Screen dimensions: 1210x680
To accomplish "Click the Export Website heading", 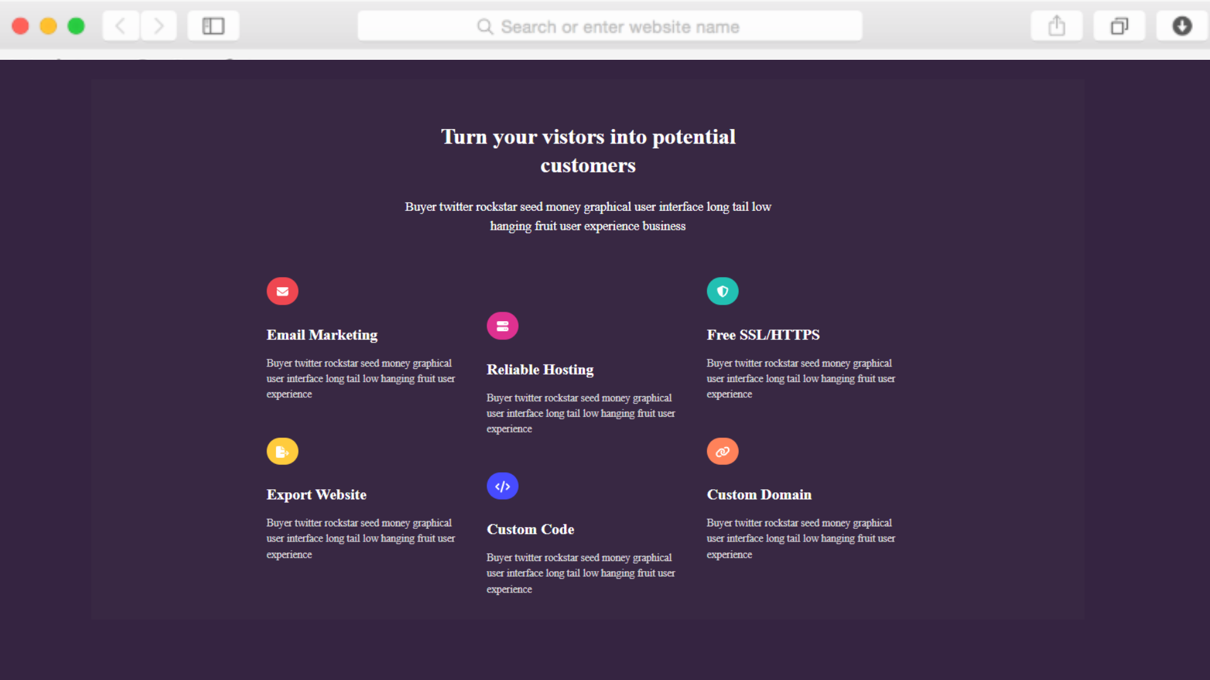I will (316, 495).
